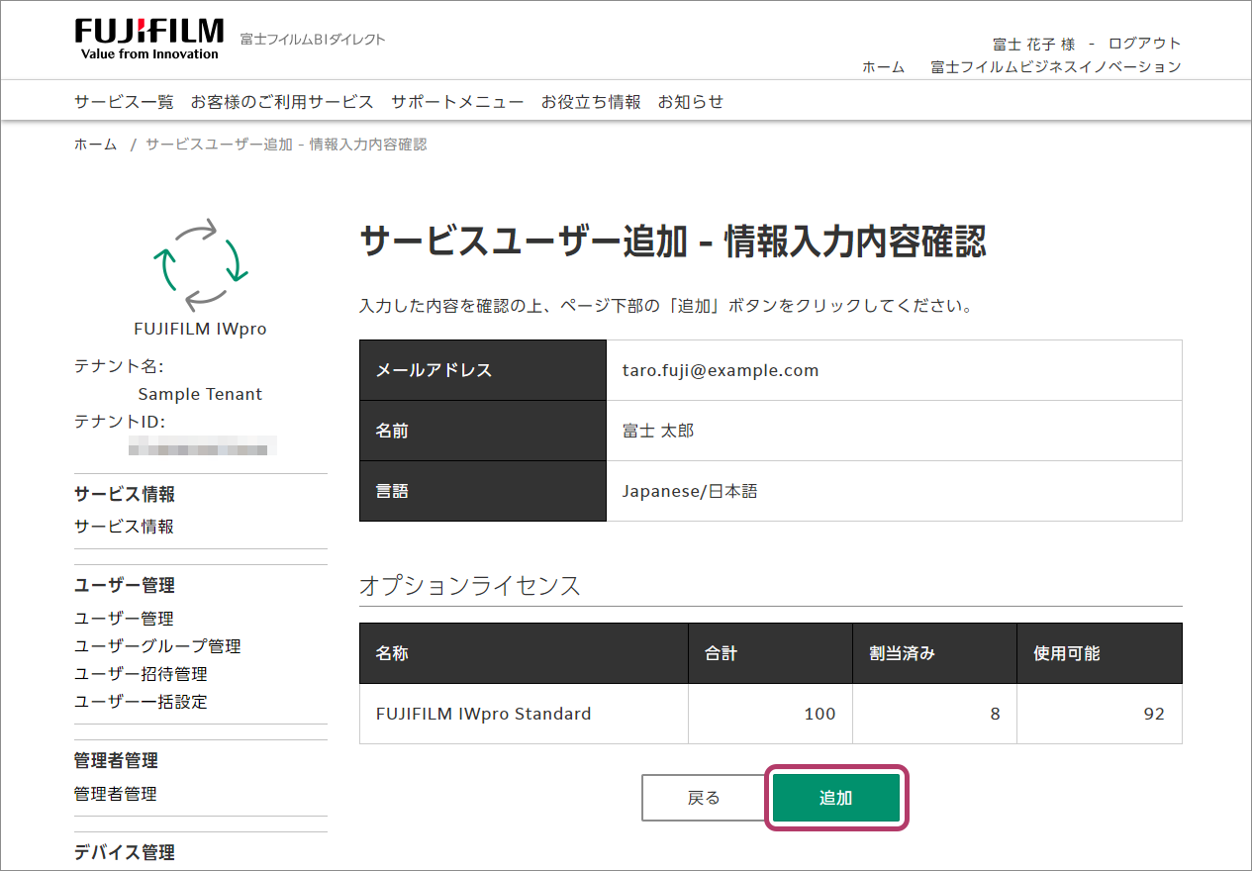Click the email value taro.fuji@example.com
This screenshot has width=1252, height=871.
click(721, 371)
